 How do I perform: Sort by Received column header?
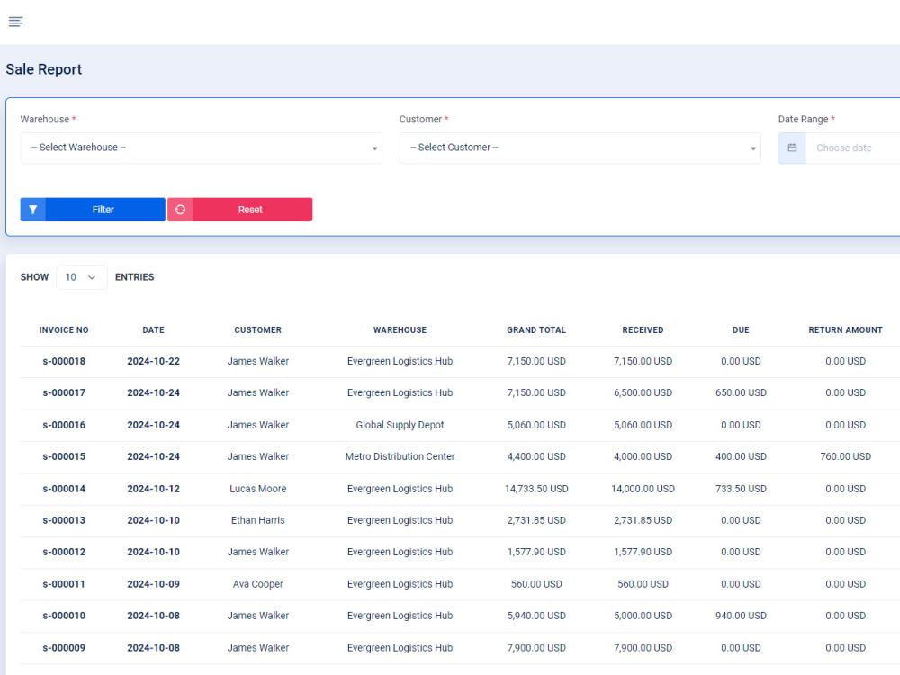tap(643, 330)
